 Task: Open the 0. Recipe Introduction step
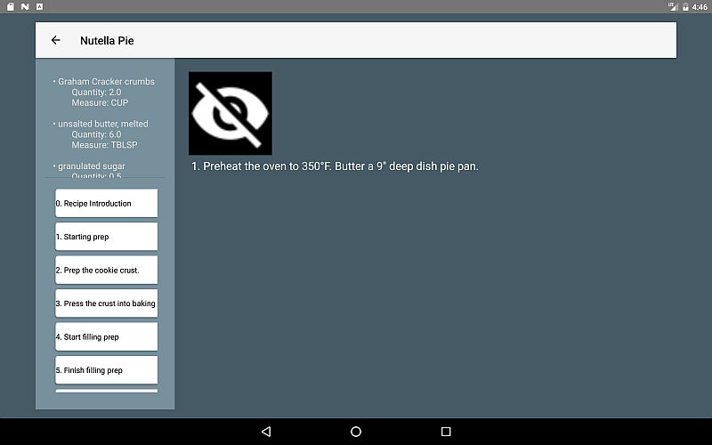tap(107, 203)
